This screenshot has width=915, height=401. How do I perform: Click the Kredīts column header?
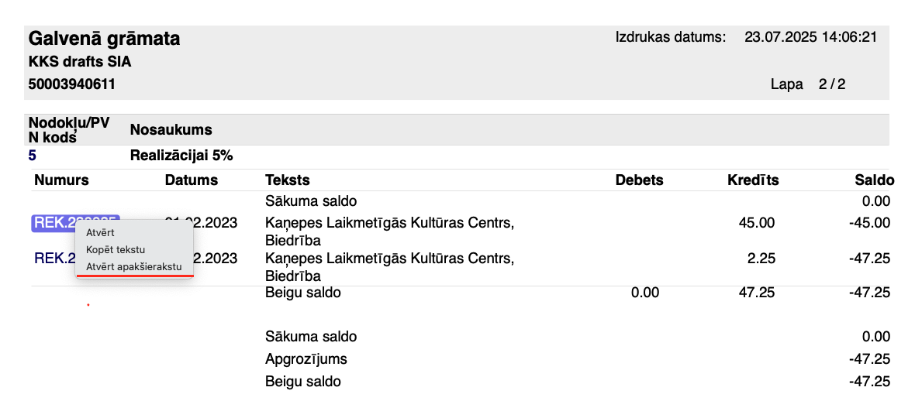click(753, 180)
